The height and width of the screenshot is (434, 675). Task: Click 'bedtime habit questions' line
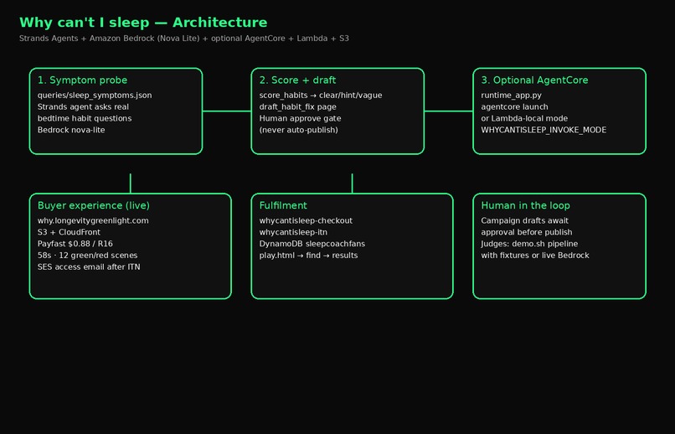pyautogui.click(x=85, y=118)
